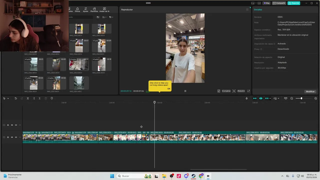Hide the main video track with eye icon
320x180 pixels.
coord(12,137)
